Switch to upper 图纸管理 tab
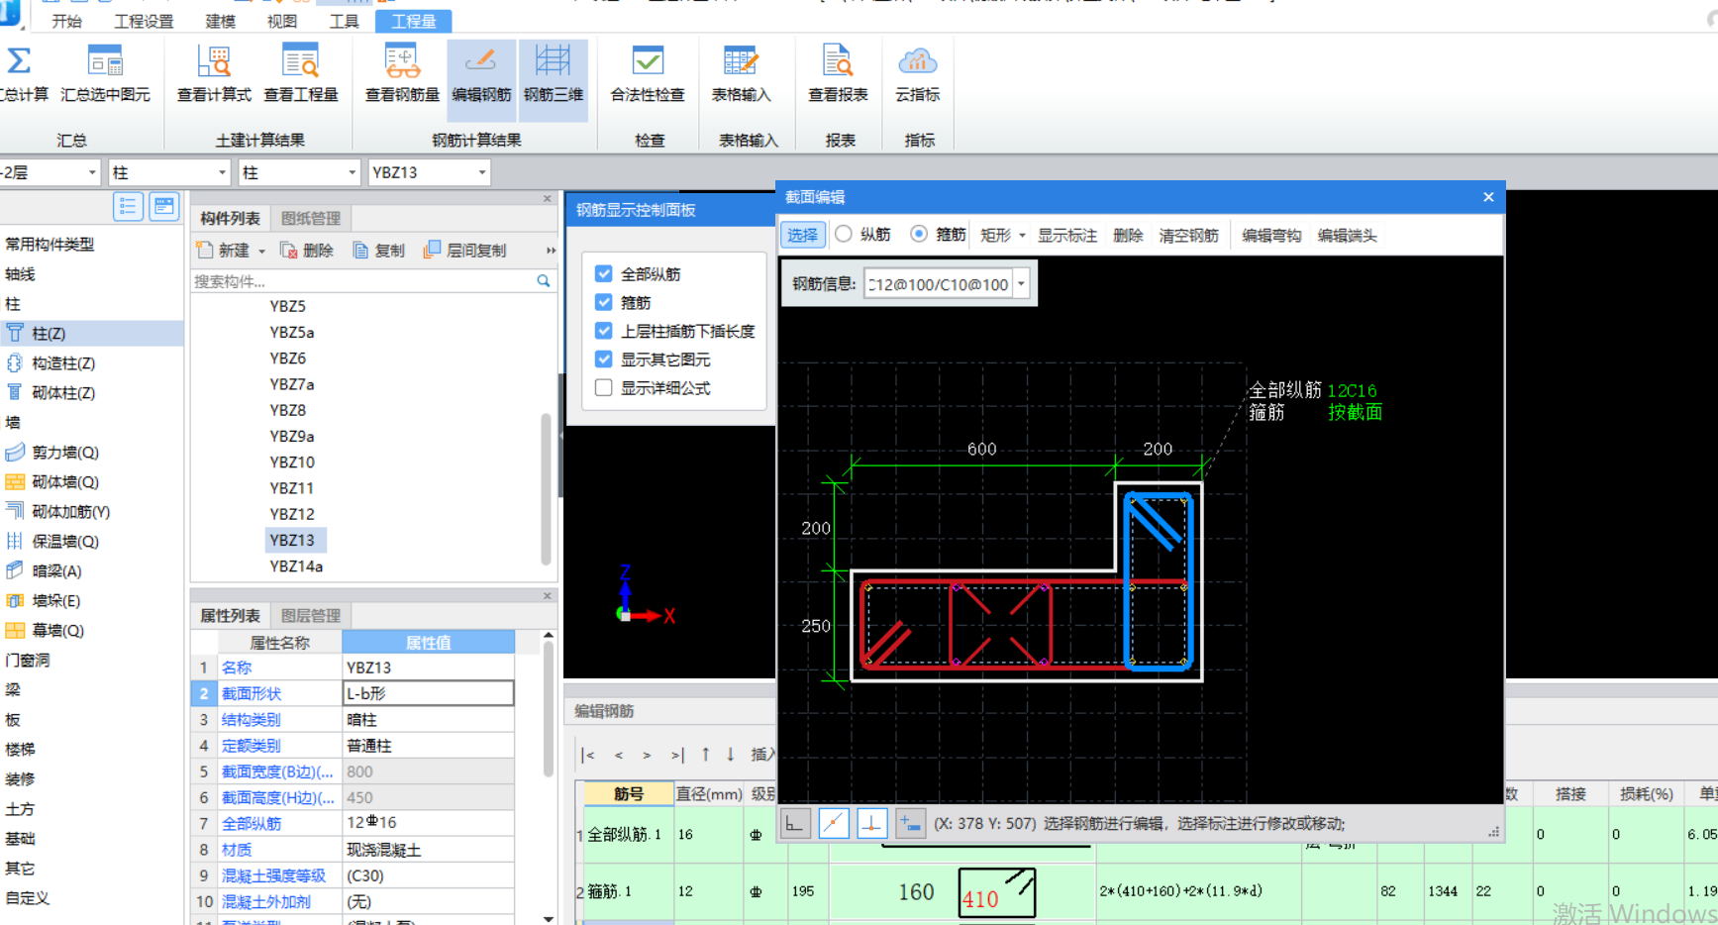1718x925 pixels. [311, 218]
